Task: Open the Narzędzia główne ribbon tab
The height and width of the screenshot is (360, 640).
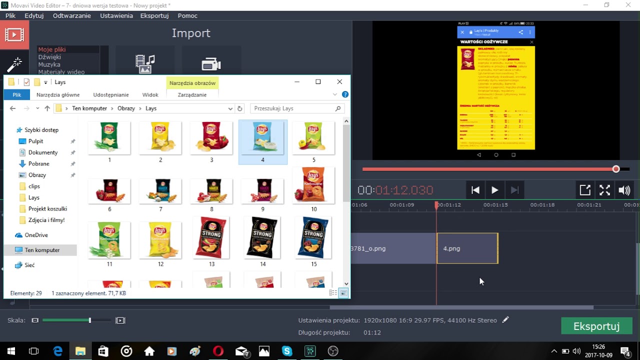Action: pos(58,94)
